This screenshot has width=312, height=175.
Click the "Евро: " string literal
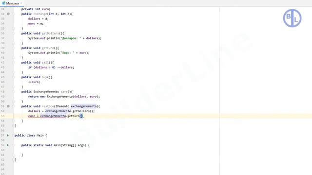67,53
